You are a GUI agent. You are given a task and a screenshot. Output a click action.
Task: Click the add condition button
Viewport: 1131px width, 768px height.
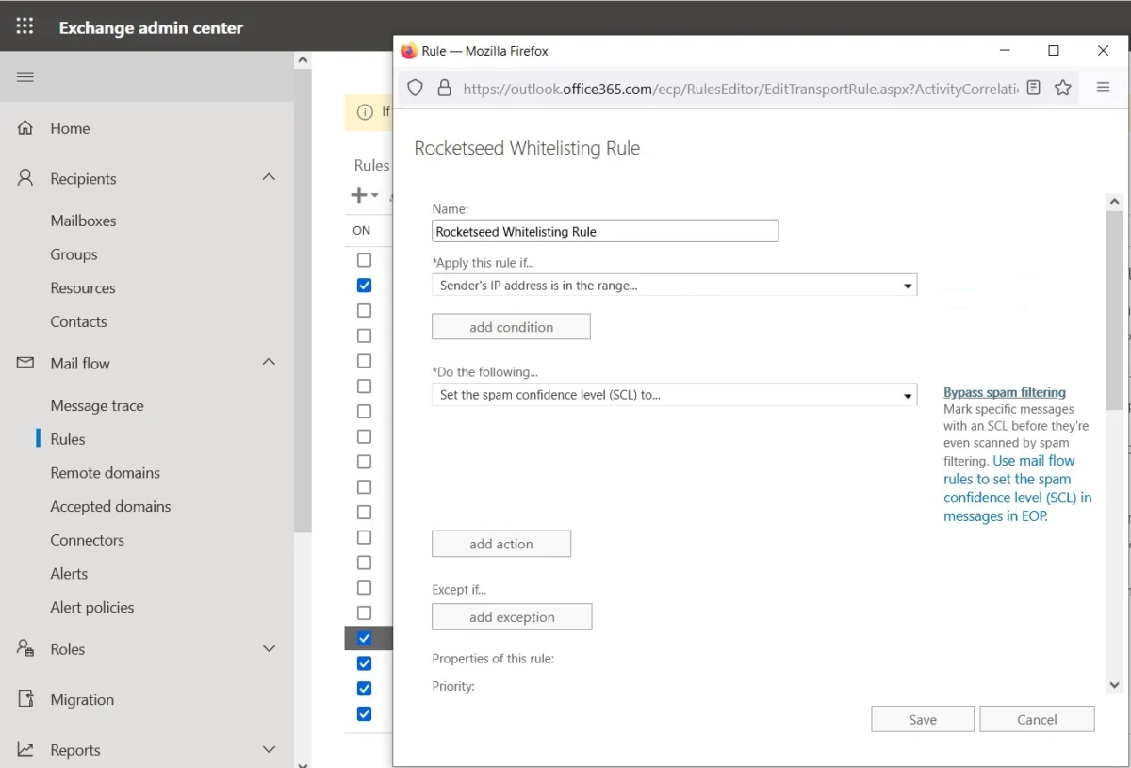(511, 327)
